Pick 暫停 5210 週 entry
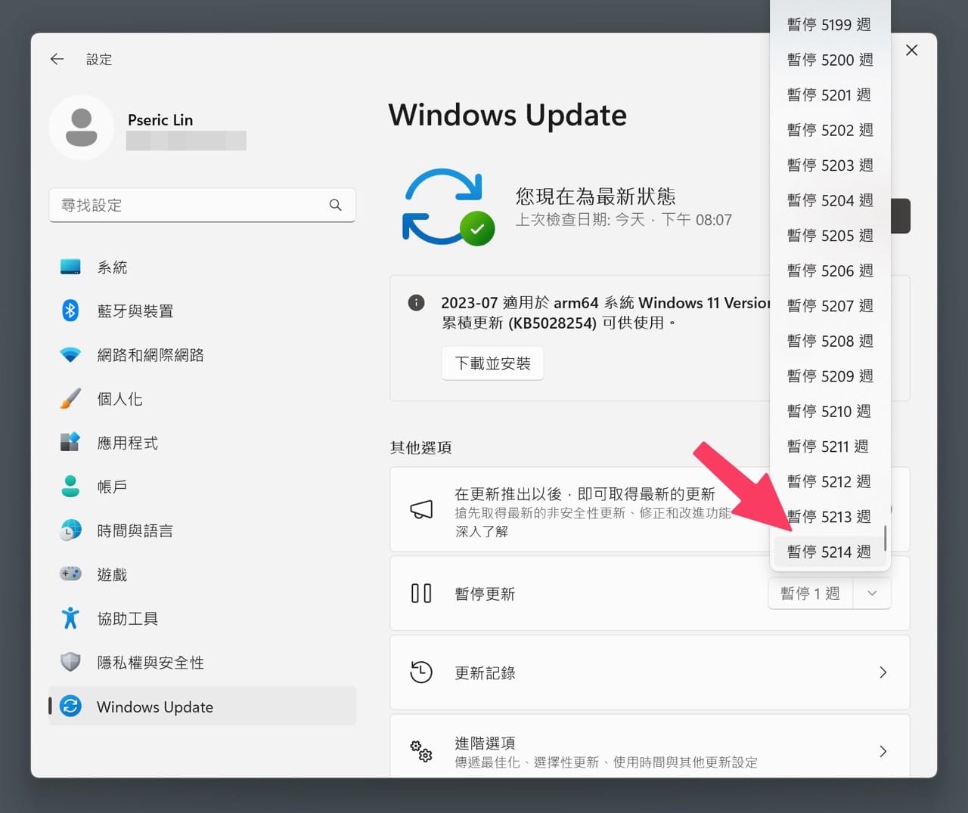Image resolution: width=968 pixels, height=813 pixels. click(x=830, y=411)
